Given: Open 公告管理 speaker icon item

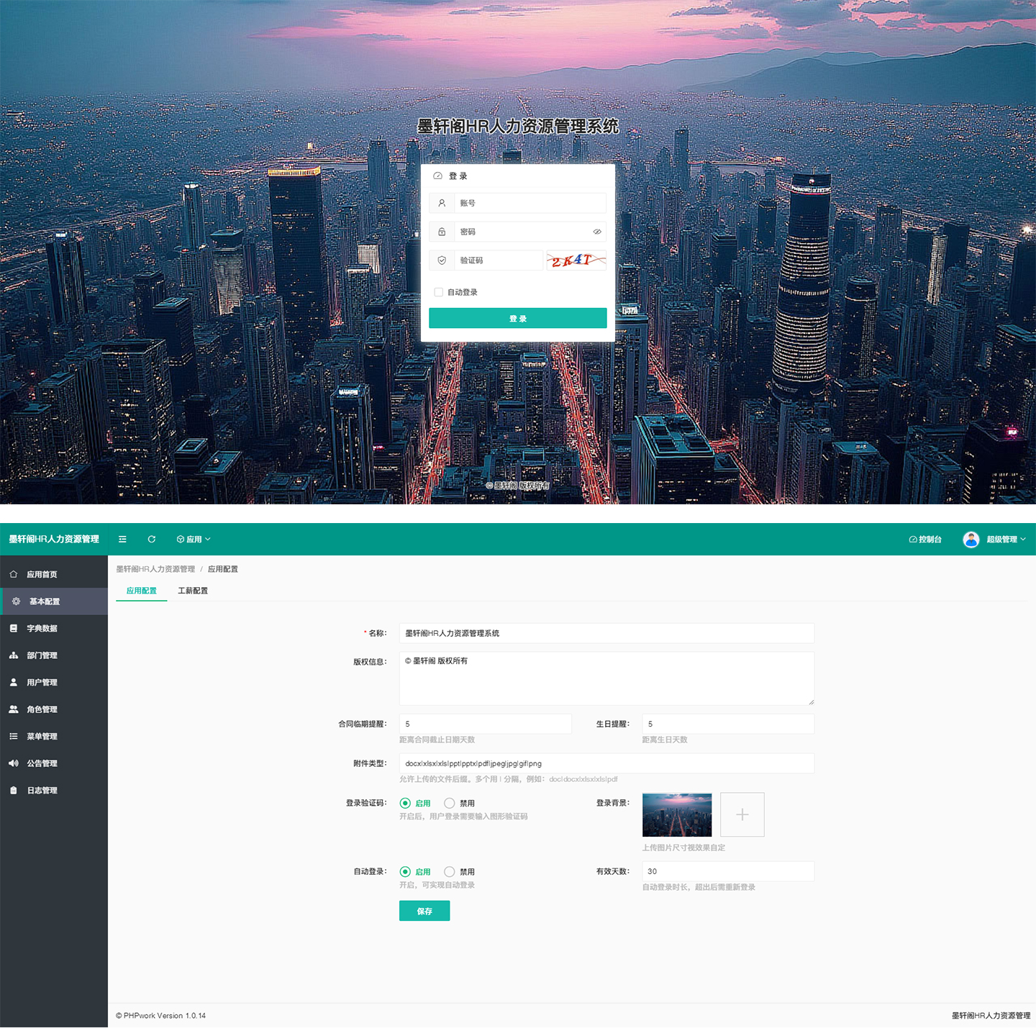Looking at the screenshot, I should 14,763.
